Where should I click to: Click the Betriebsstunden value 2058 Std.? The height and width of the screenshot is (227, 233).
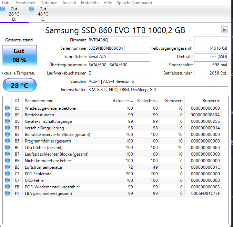coord(211,73)
